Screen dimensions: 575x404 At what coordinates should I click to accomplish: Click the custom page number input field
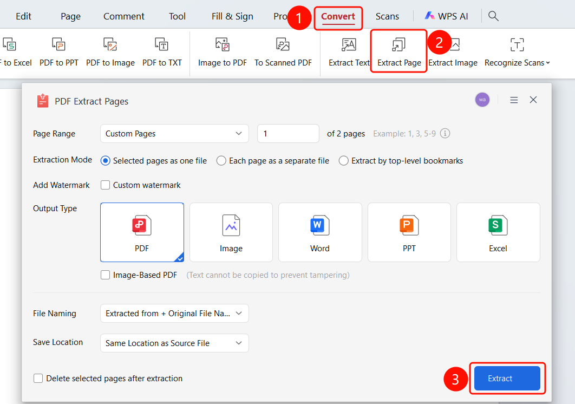[288, 134]
